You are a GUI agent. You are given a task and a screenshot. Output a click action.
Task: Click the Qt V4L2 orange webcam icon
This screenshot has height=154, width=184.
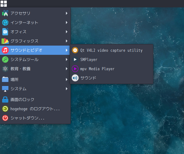pyautogui.click(x=75, y=50)
